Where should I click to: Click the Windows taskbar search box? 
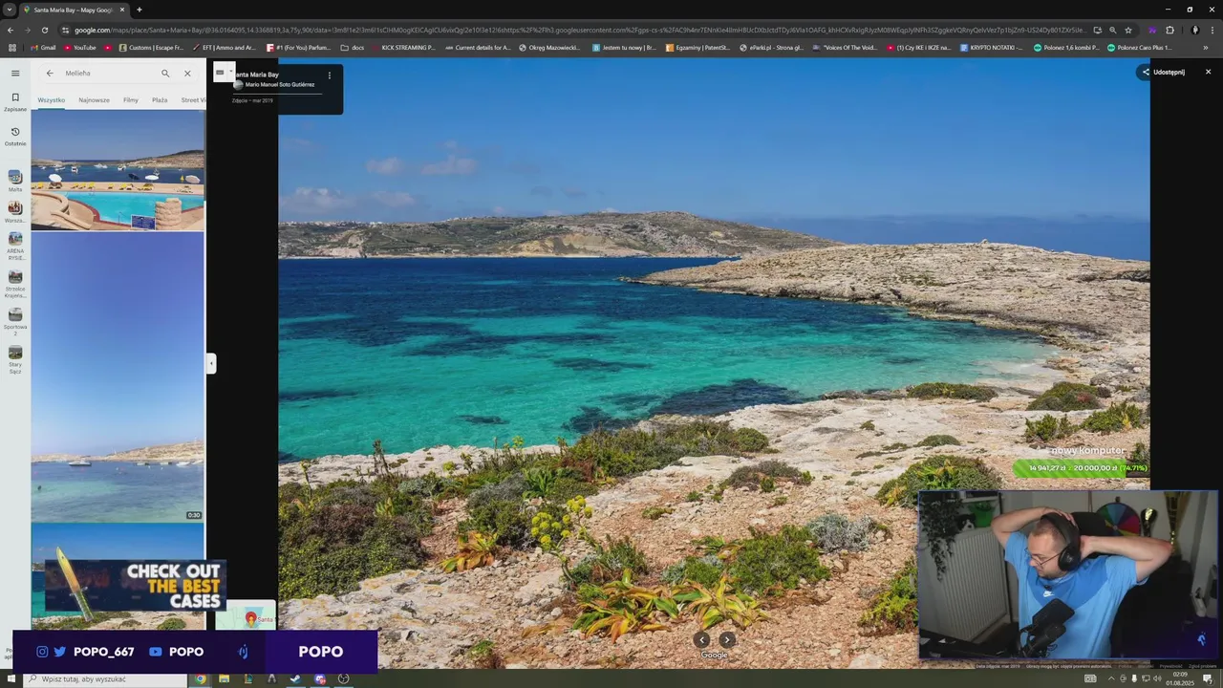pyautogui.click(x=103, y=678)
